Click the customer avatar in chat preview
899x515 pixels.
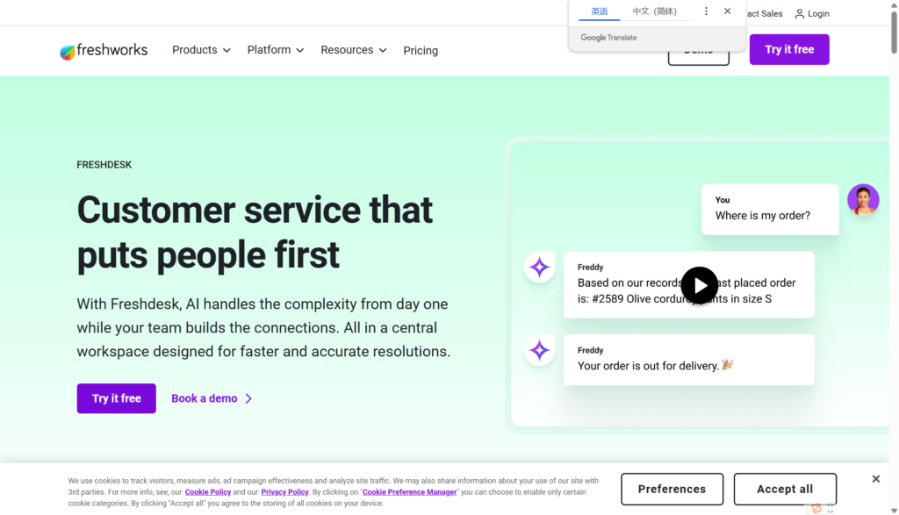tap(863, 200)
